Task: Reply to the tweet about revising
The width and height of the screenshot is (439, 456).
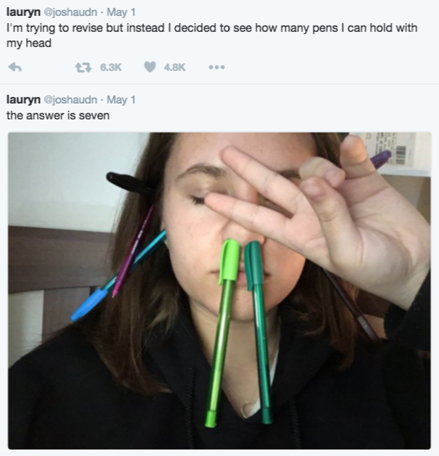Action: pos(13,67)
